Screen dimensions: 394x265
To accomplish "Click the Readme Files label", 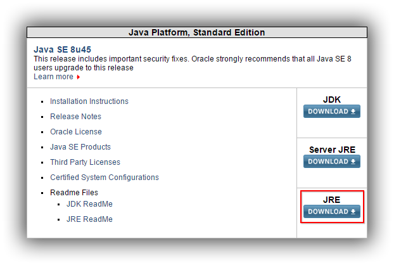I will (x=74, y=193).
